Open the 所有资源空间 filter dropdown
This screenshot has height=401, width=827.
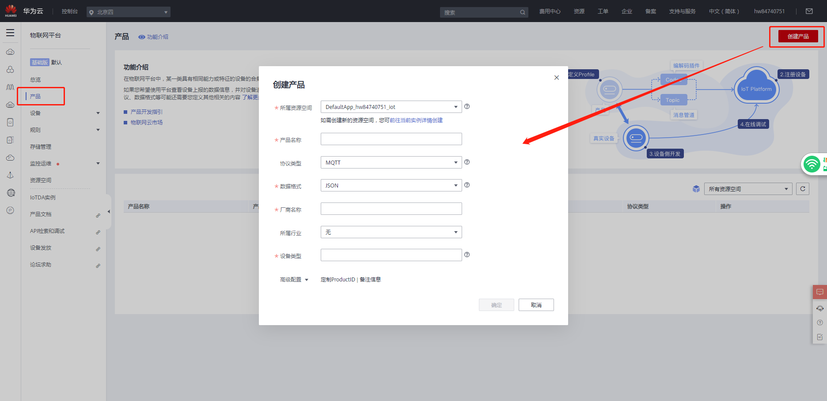click(x=748, y=189)
